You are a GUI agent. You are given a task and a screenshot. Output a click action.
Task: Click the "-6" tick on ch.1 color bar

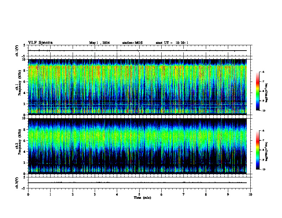[x=263, y=72]
